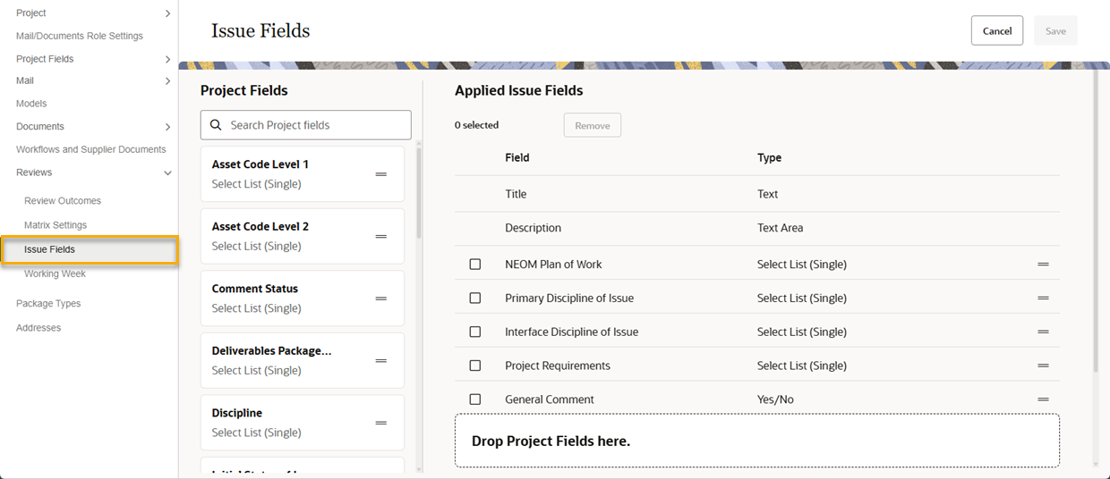This screenshot has width=1110, height=479.
Task: Select the Interface Discipline of Issue checkbox
Action: tap(475, 332)
